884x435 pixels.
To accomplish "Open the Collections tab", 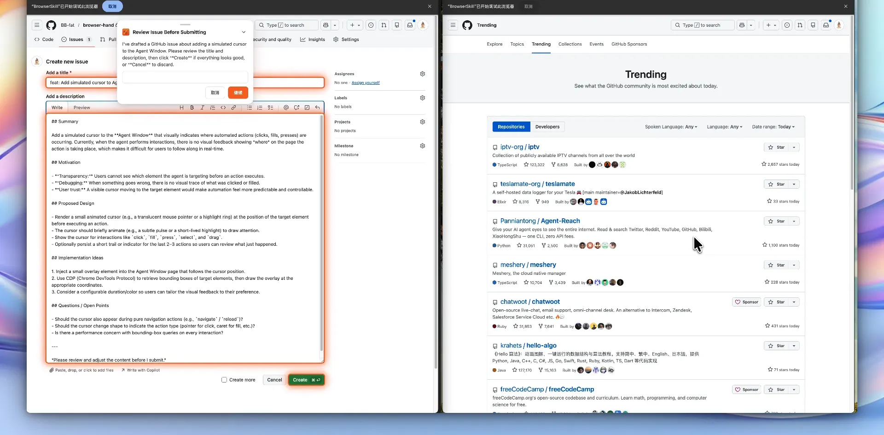I will [x=570, y=44].
